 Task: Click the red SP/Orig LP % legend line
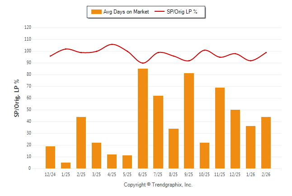click(x=160, y=12)
